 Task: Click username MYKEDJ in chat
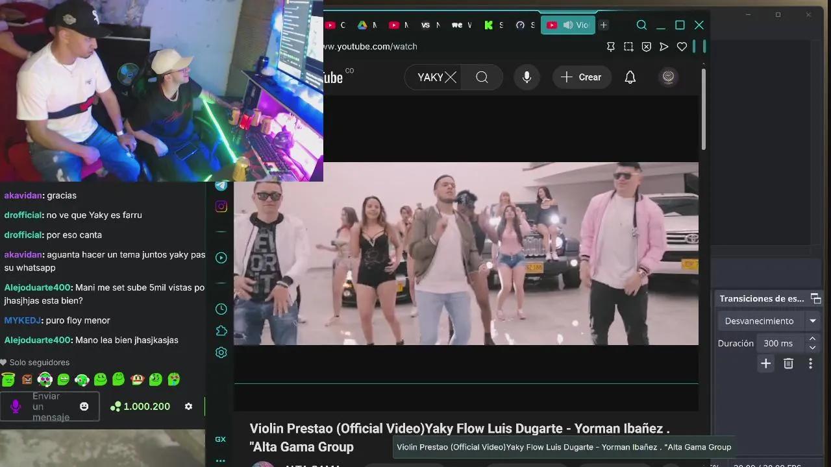(x=23, y=320)
